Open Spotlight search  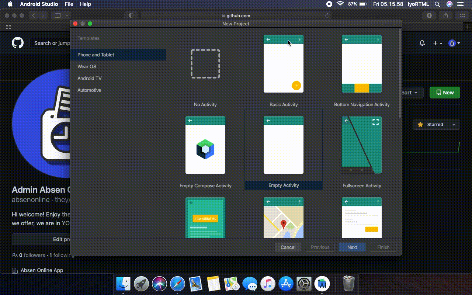pyautogui.click(x=437, y=4)
